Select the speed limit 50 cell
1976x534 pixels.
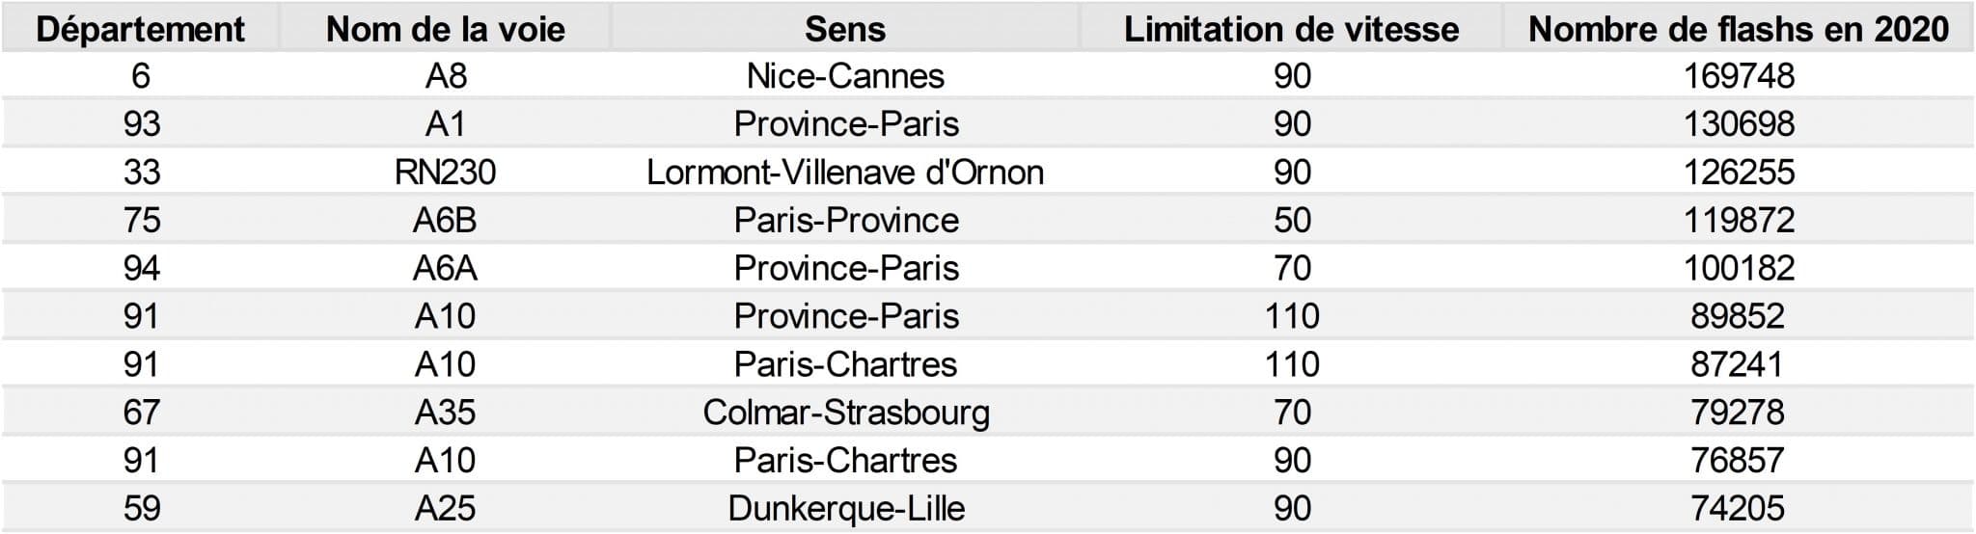coord(1291,221)
